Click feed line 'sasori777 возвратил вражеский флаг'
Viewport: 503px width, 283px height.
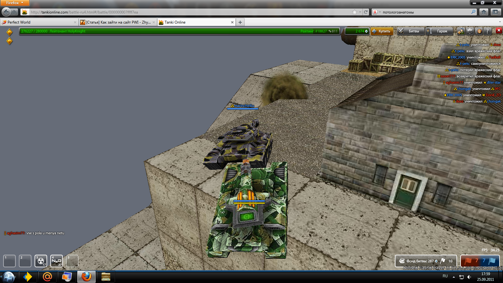469,76
